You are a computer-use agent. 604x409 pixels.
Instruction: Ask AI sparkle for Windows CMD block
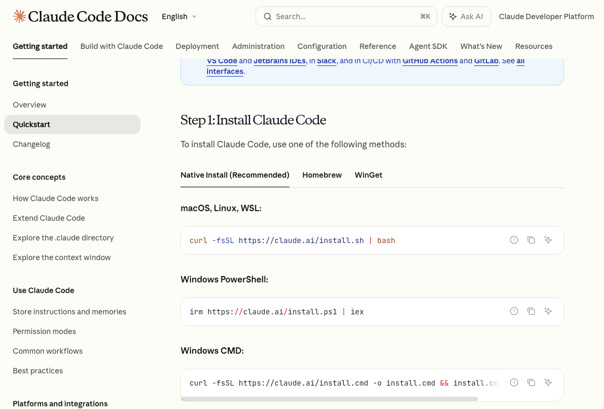(548, 382)
